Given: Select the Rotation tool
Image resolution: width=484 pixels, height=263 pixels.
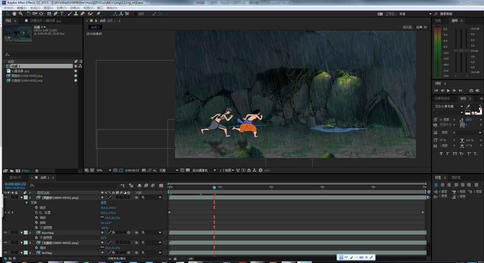Looking at the screenshot, I should pos(28,14).
